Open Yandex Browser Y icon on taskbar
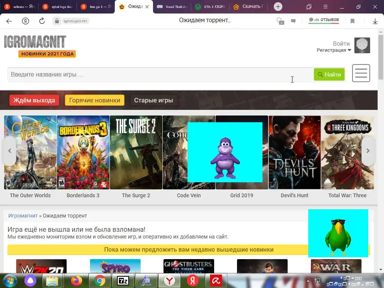384x288 pixels. (169, 280)
